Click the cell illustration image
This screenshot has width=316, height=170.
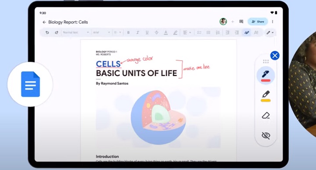(158, 118)
